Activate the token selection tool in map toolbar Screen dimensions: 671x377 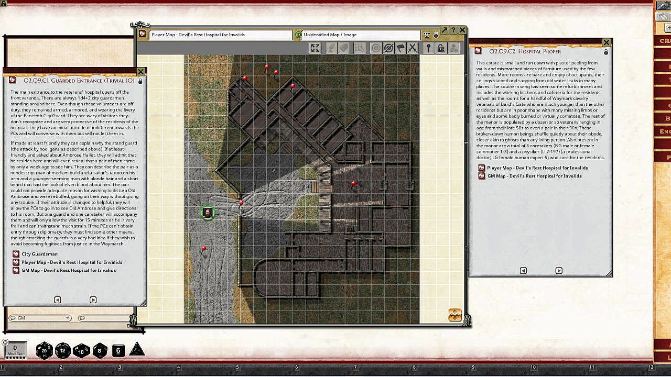click(x=360, y=48)
